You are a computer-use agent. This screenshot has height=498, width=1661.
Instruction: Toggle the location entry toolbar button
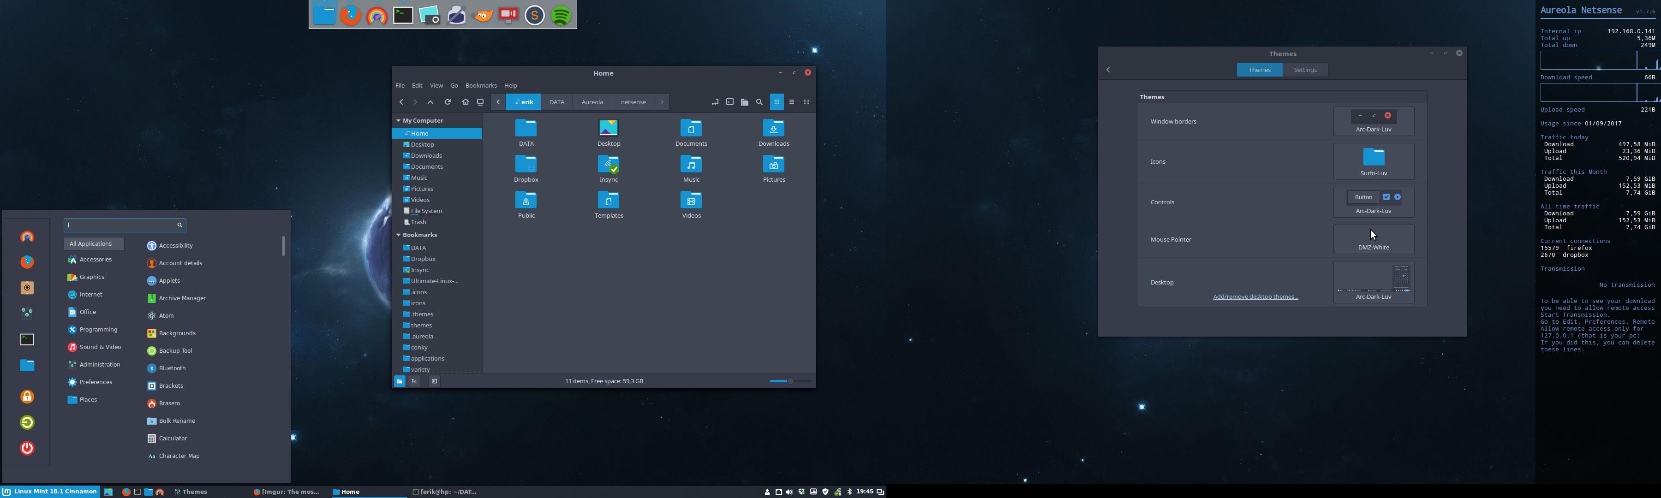coord(715,102)
